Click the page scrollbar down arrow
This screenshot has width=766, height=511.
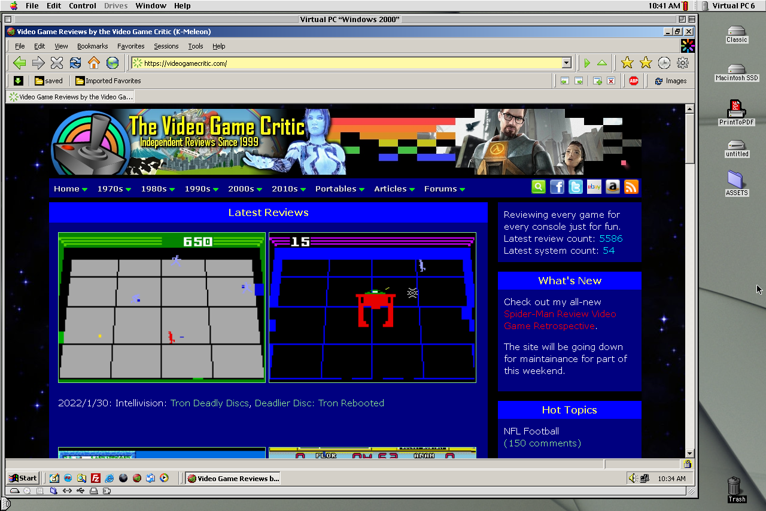click(x=689, y=453)
